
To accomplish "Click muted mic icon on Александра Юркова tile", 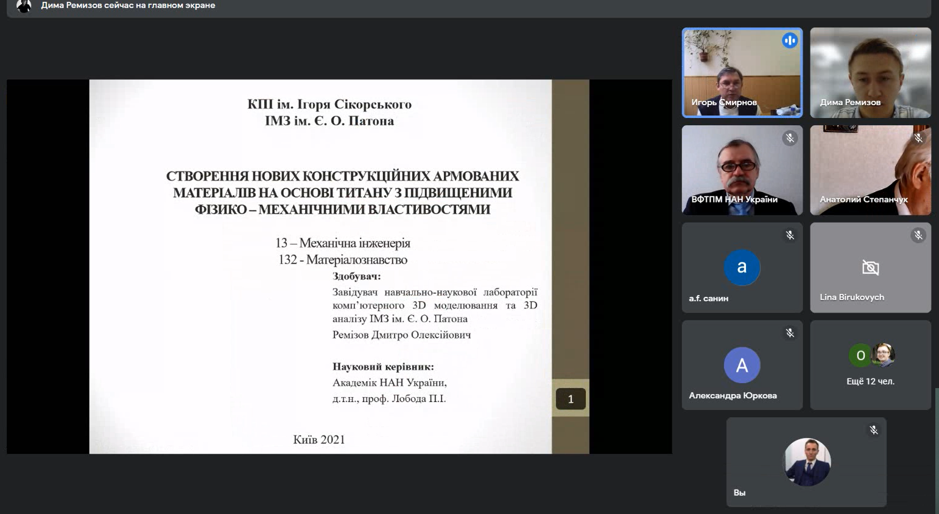I will [x=790, y=333].
